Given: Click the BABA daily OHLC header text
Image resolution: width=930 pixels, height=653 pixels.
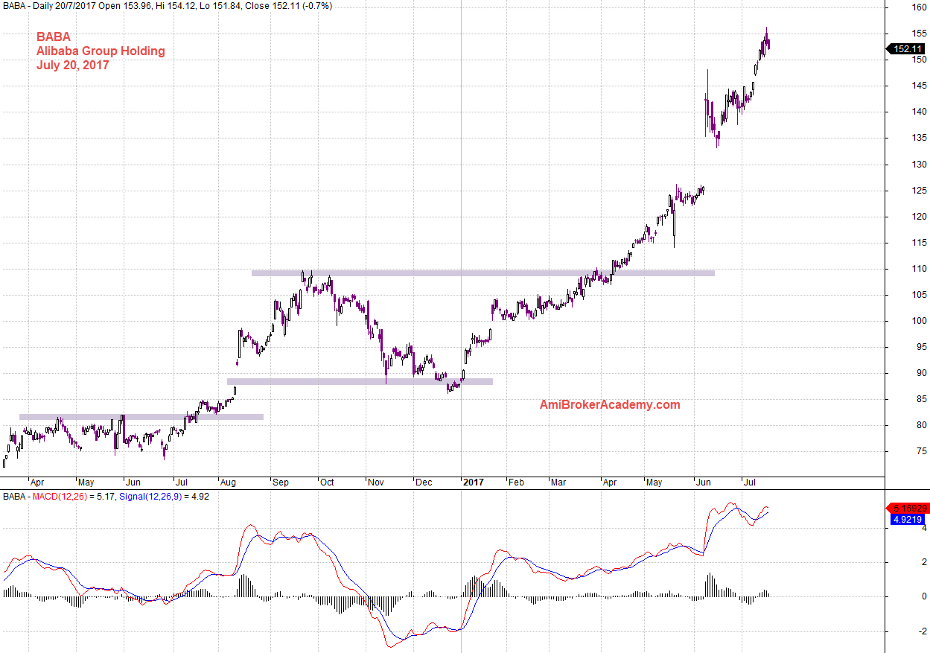Looking at the screenshot, I should 168,6.
